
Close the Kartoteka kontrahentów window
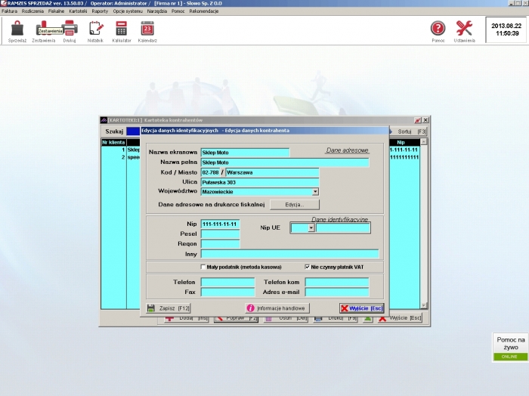[x=425, y=120]
